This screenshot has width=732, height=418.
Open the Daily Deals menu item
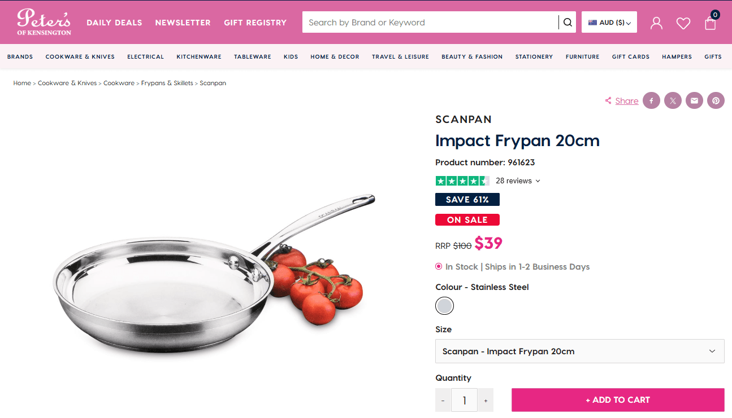[x=114, y=23]
